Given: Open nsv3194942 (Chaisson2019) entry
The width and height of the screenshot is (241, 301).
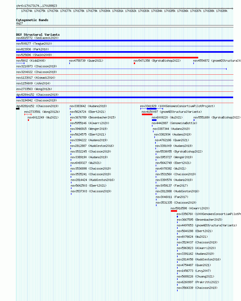Looking at the screenshot, I should click(x=37, y=100).
